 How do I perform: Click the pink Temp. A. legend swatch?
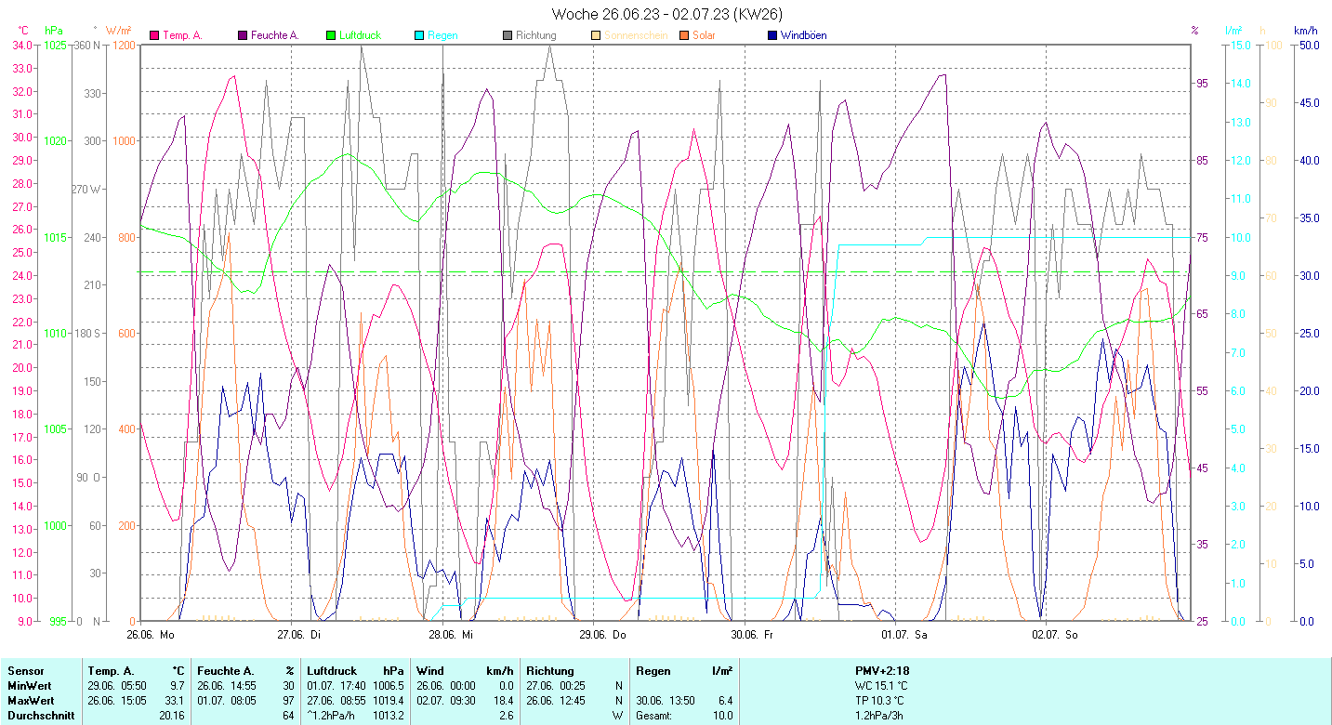(154, 36)
